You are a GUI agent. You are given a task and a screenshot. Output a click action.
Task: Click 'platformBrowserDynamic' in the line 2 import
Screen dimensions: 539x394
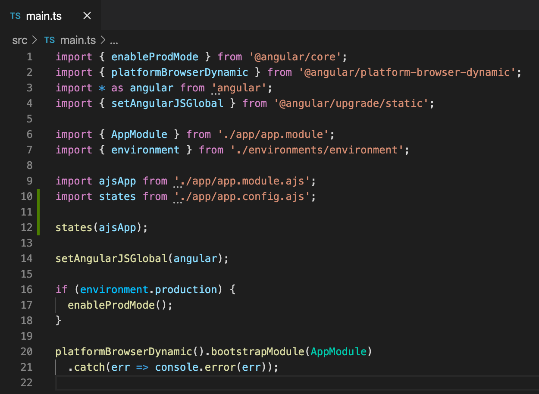[x=180, y=72]
